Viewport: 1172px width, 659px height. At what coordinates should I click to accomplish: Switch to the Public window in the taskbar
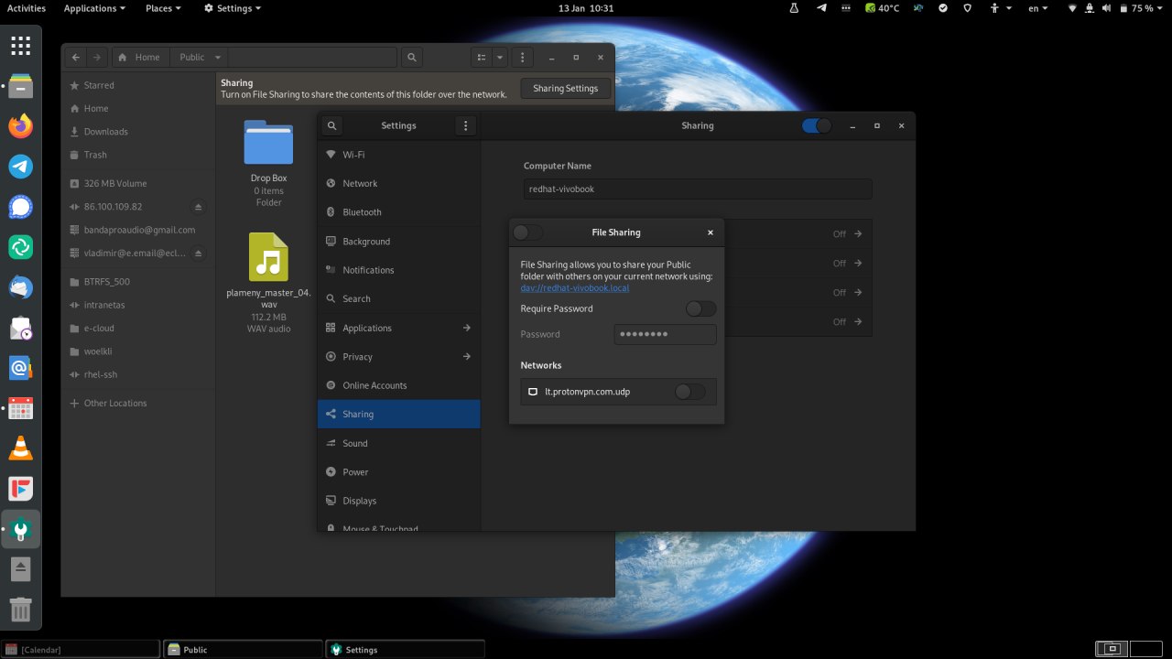click(244, 650)
